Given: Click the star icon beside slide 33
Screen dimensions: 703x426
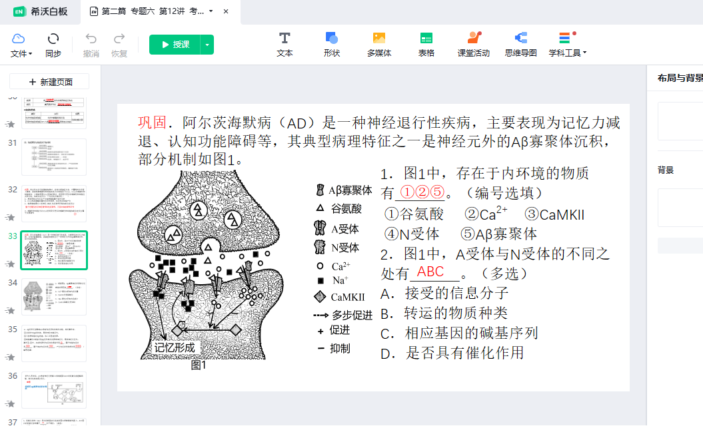Looking at the screenshot, I should click(x=10, y=264).
